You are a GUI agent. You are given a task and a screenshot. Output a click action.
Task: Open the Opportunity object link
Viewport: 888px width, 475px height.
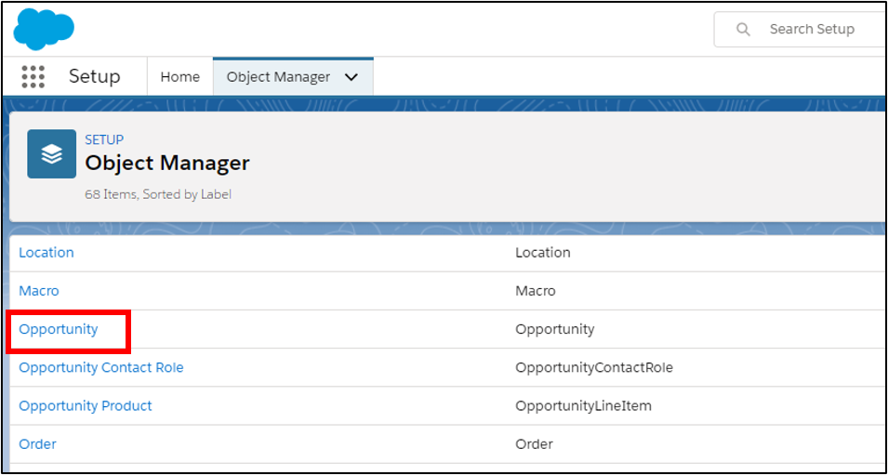[x=59, y=329]
